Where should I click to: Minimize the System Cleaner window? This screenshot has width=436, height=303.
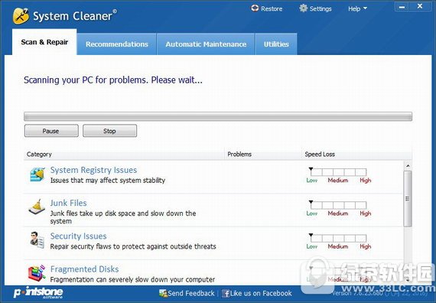(402, 7)
